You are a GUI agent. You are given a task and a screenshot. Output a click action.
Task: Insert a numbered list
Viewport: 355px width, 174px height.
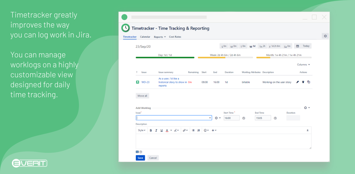click(198, 130)
